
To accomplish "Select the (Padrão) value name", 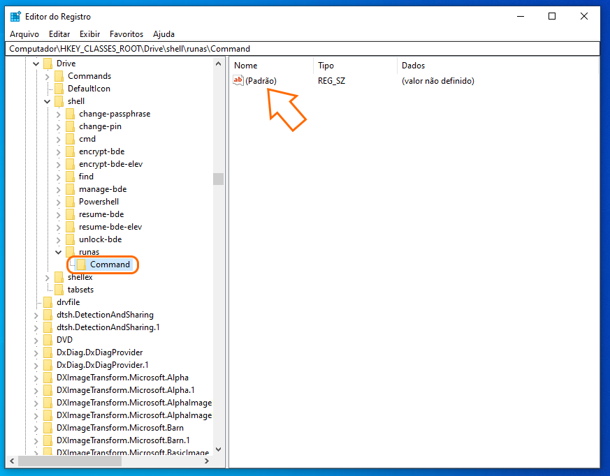I will (261, 81).
